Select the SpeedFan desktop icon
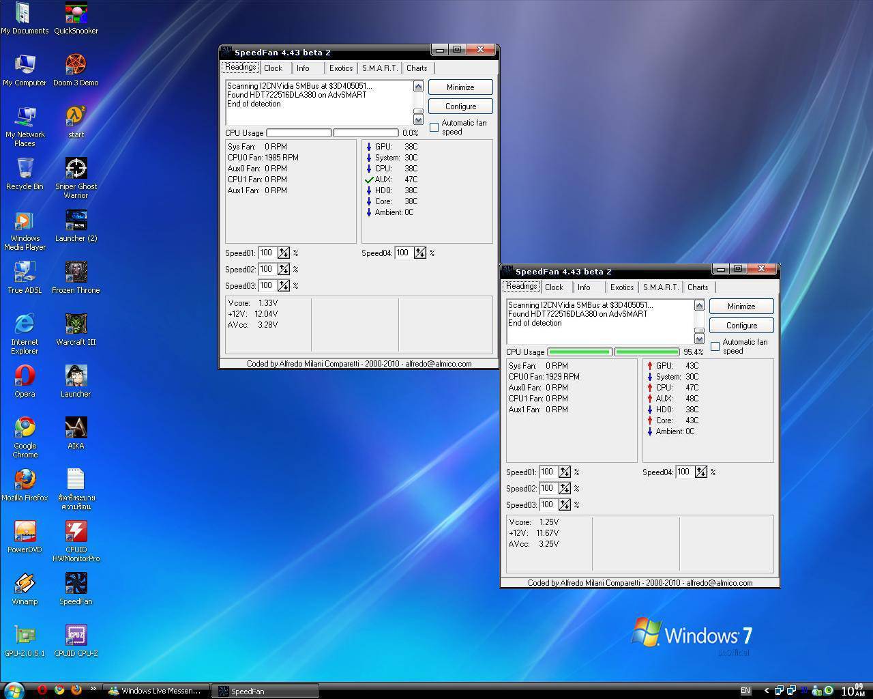This screenshot has width=873, height=699. coord(76,589)
